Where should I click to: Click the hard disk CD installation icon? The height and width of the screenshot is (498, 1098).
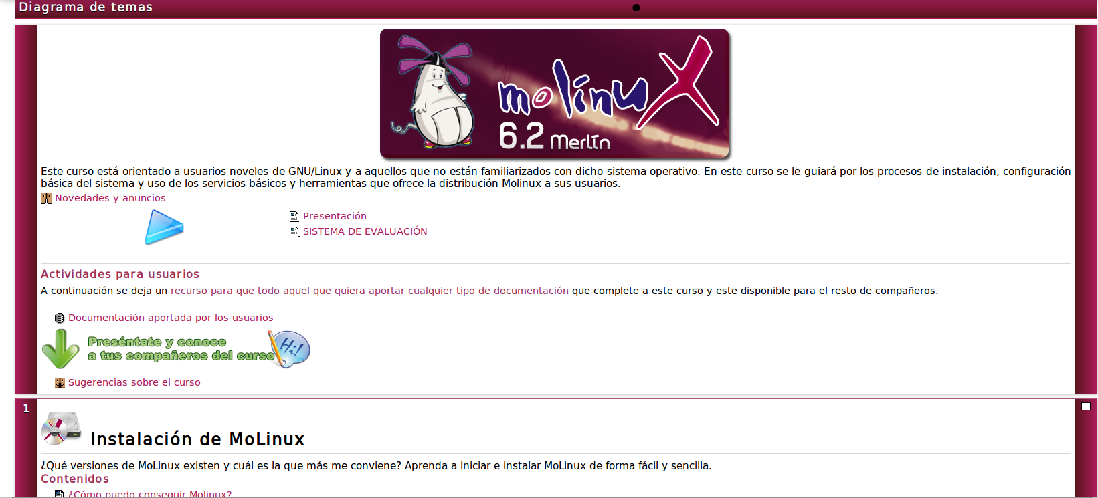[x=62, y=428]
